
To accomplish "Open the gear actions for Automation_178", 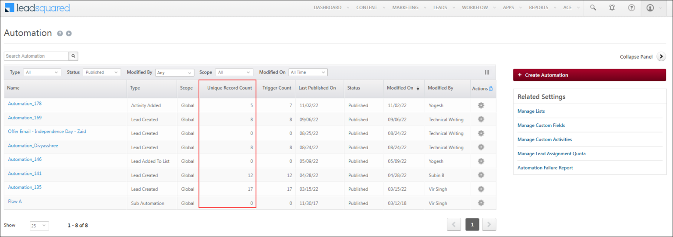I will click(x=481, y=105).
